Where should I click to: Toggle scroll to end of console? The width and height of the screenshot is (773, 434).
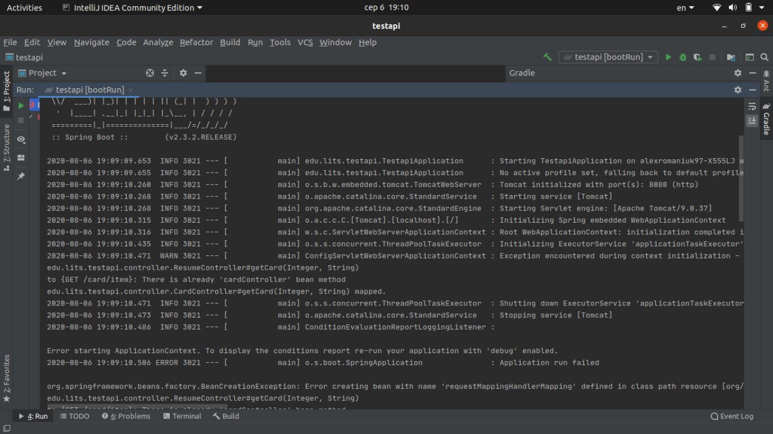pos(752,121)
